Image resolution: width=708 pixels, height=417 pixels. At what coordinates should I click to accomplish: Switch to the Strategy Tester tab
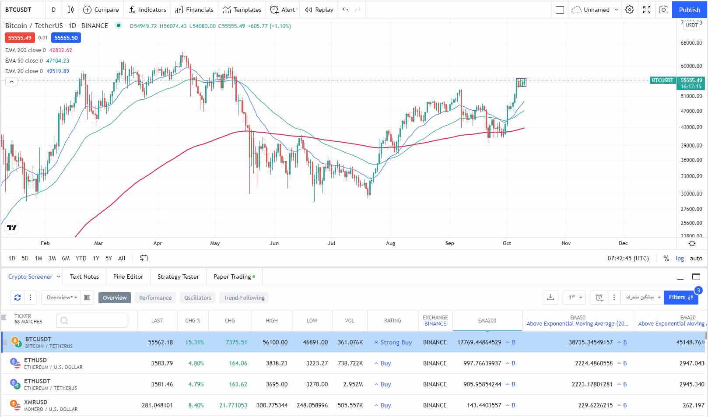pos(178,277)
